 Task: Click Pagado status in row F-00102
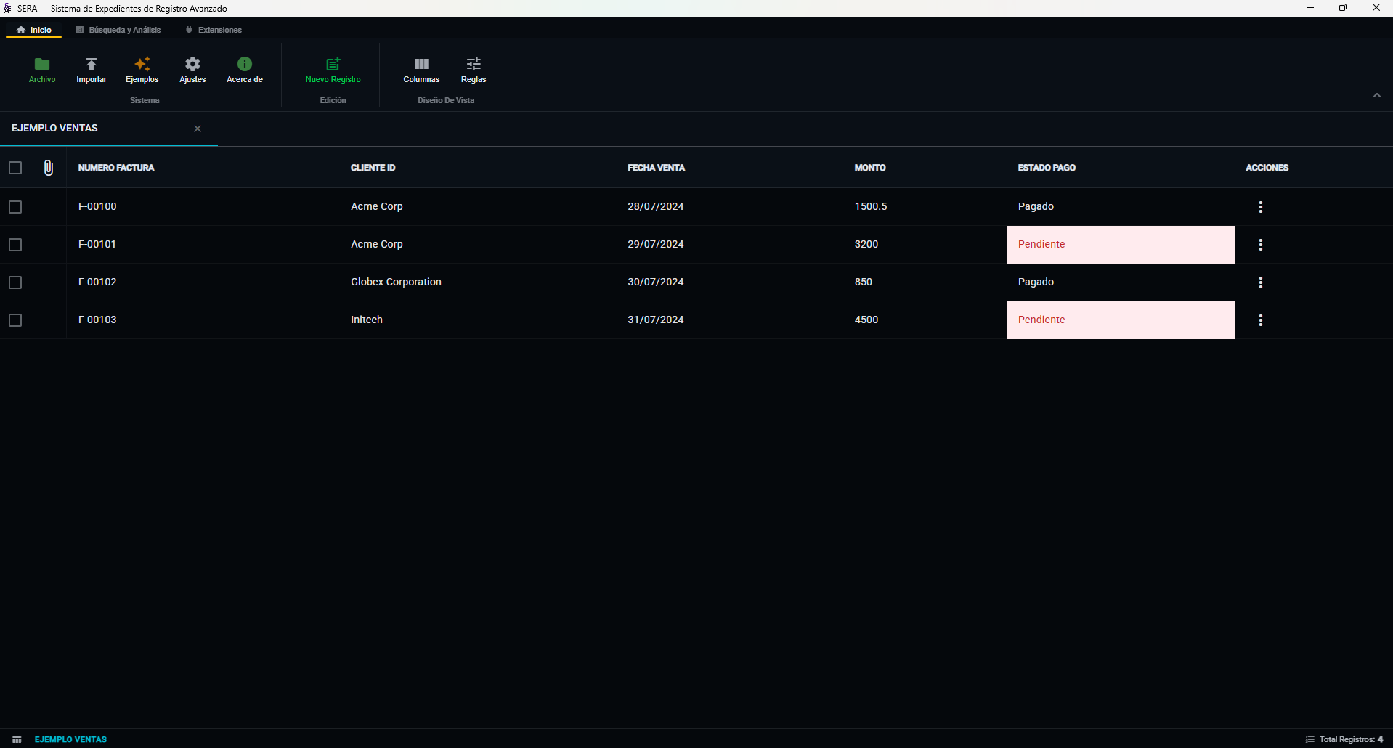click(x=1036, y=282)
